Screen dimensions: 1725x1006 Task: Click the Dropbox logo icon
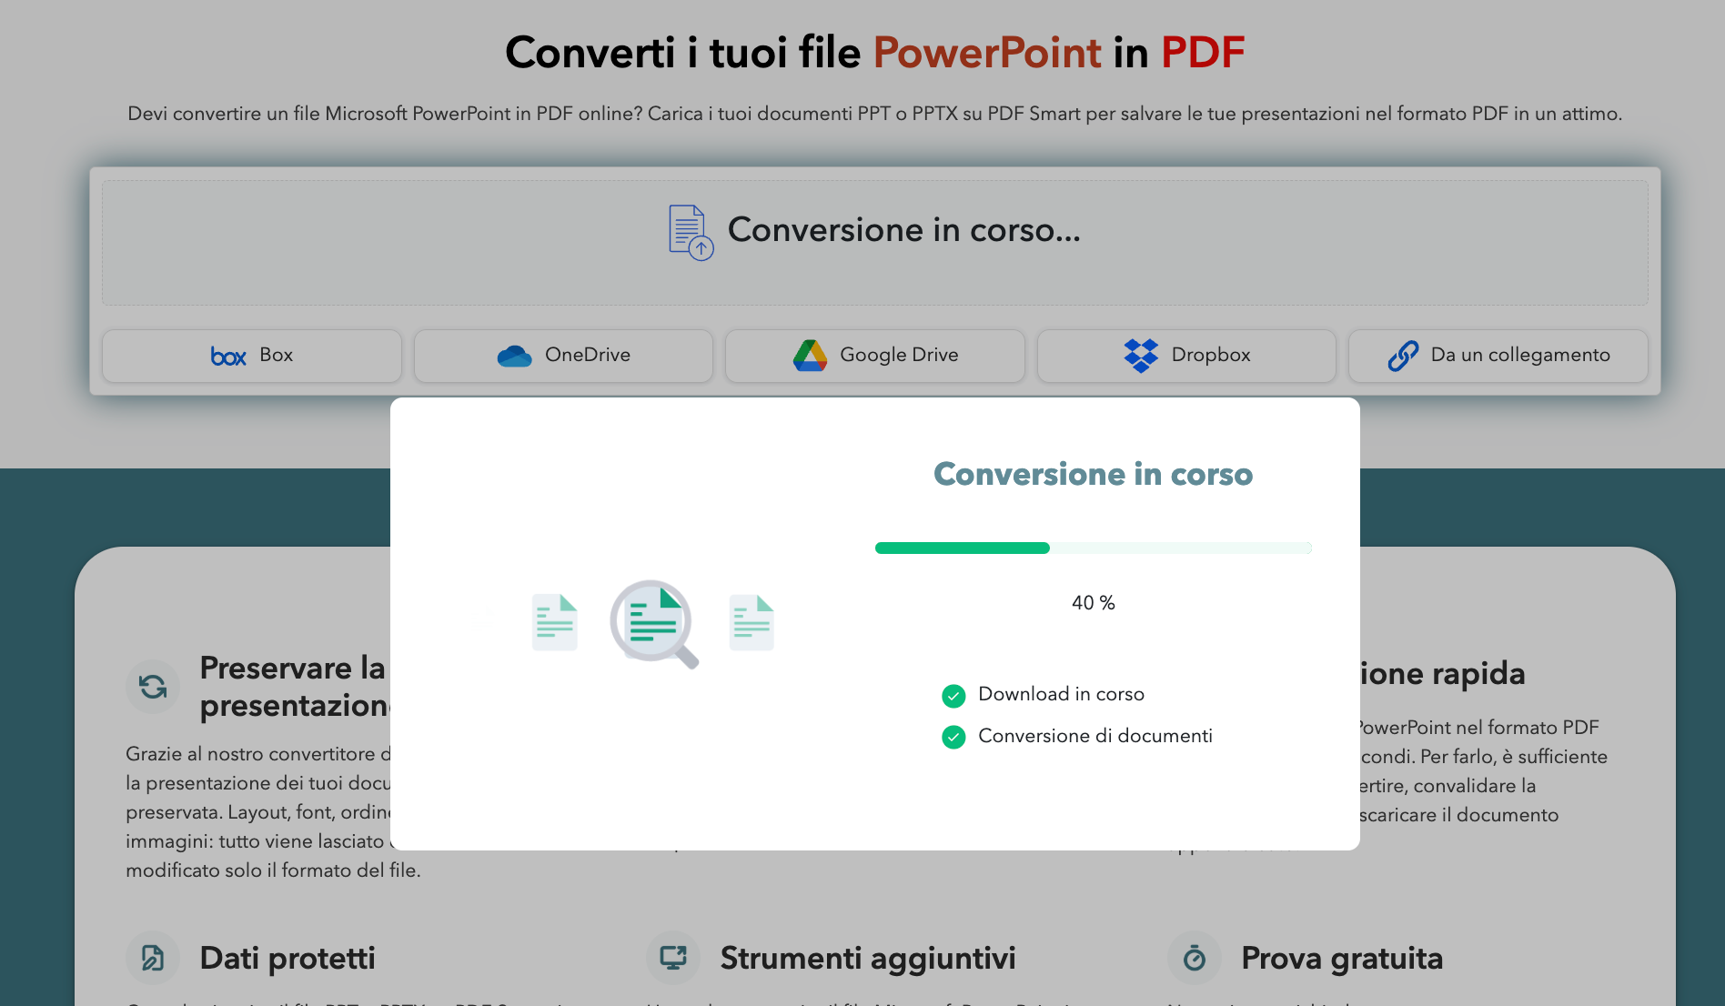pyautogui.click(x=1141, y=356)
